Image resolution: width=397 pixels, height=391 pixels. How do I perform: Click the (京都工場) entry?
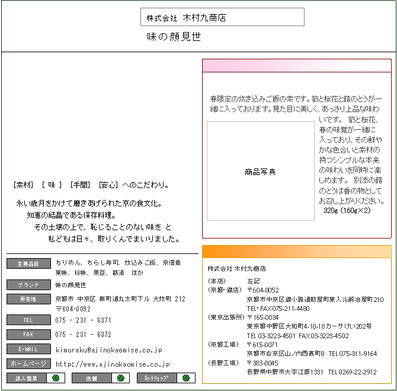pyautogui.click(x=223, y=345)
